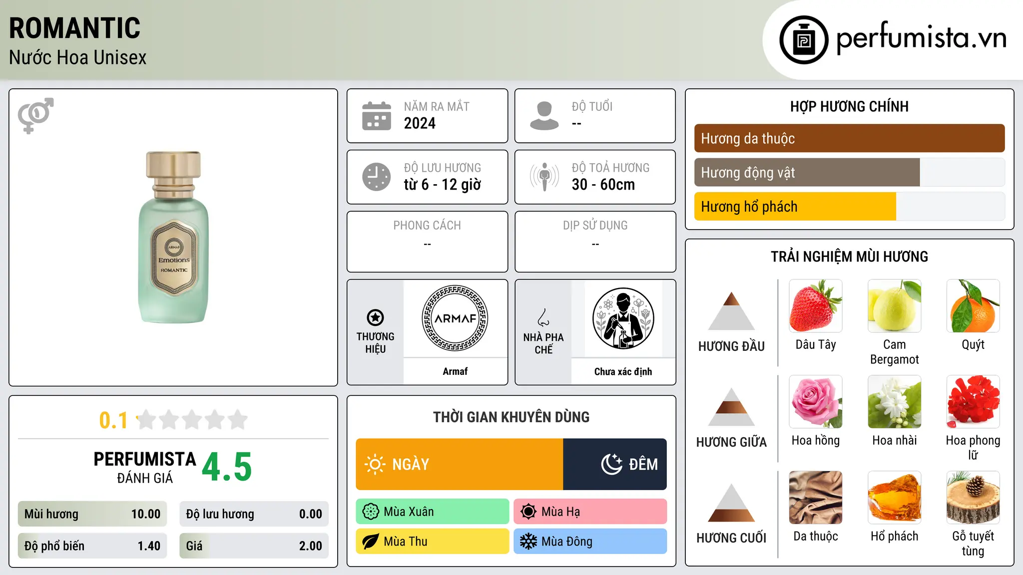Screen dimensions: 1023x575
Task: Click the ROMANTIC perfume title
Action: tap(75, 28)
